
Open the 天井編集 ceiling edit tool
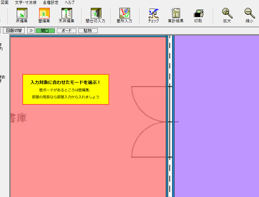(x=67, y=15)
